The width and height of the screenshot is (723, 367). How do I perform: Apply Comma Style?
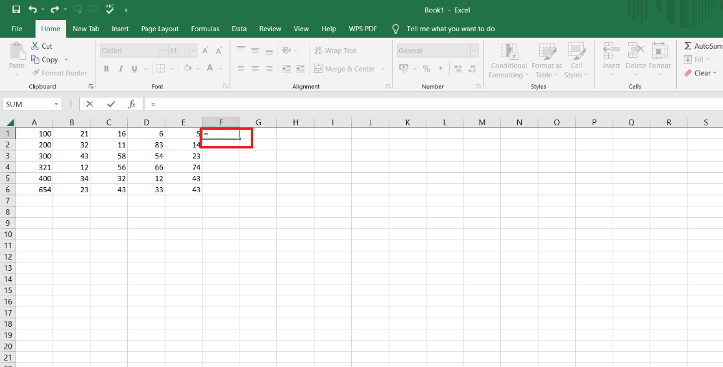[x=441, y=69]
